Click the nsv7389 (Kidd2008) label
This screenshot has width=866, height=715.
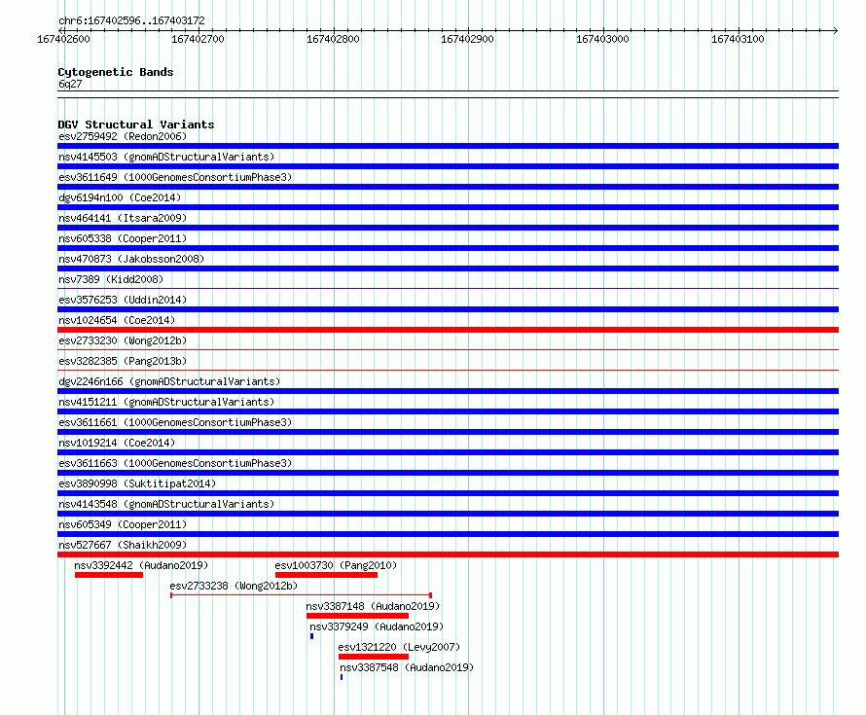point(111,279)
